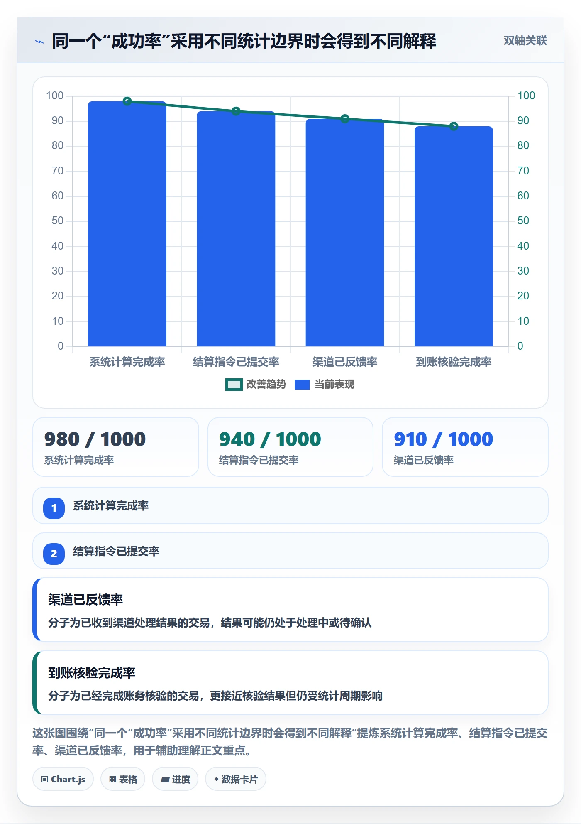Click the lightning icon beside the title
The image size is (581, 824).
39,42
